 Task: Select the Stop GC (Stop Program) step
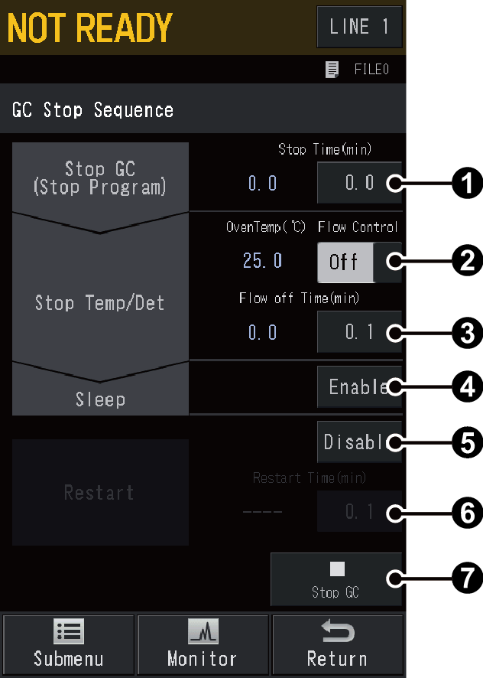click(100, 177)
